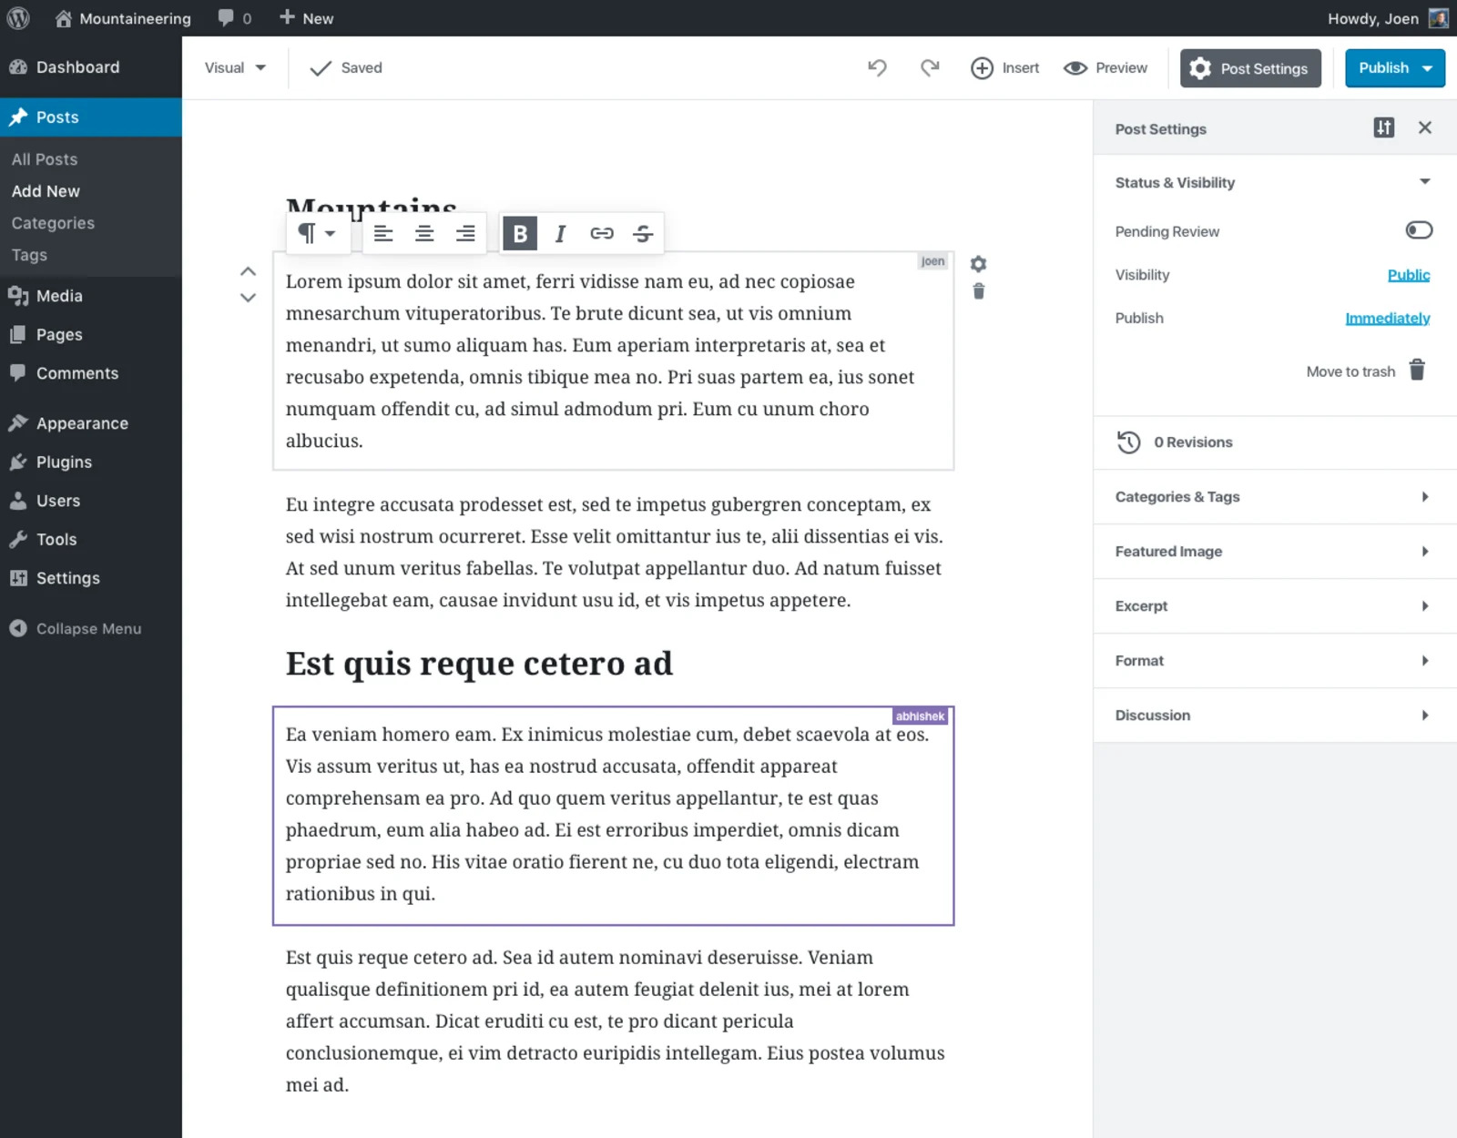Delete block with trash icon
1457x1138 pixels.
[978, 291]
